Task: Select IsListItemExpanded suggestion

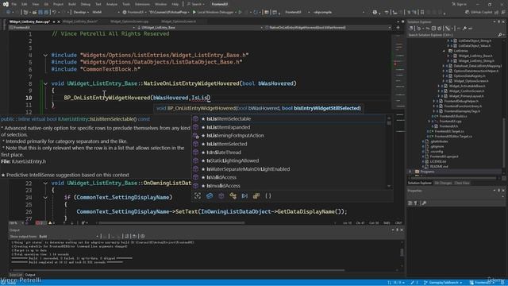Action: (x=288, y=127)
